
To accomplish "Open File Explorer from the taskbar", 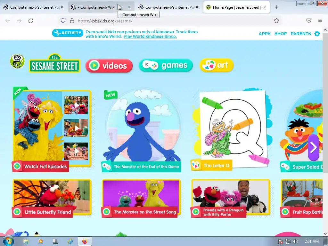I will (26, 242).
